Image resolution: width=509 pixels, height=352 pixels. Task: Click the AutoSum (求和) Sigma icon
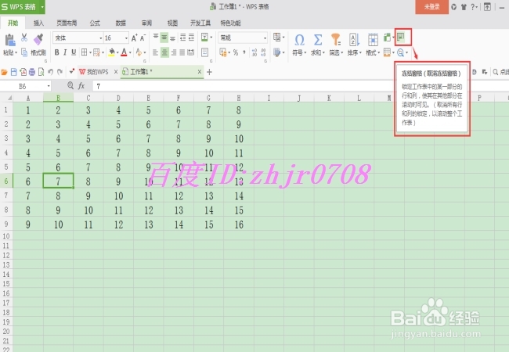pyautogui.click(x=318, y=40)
